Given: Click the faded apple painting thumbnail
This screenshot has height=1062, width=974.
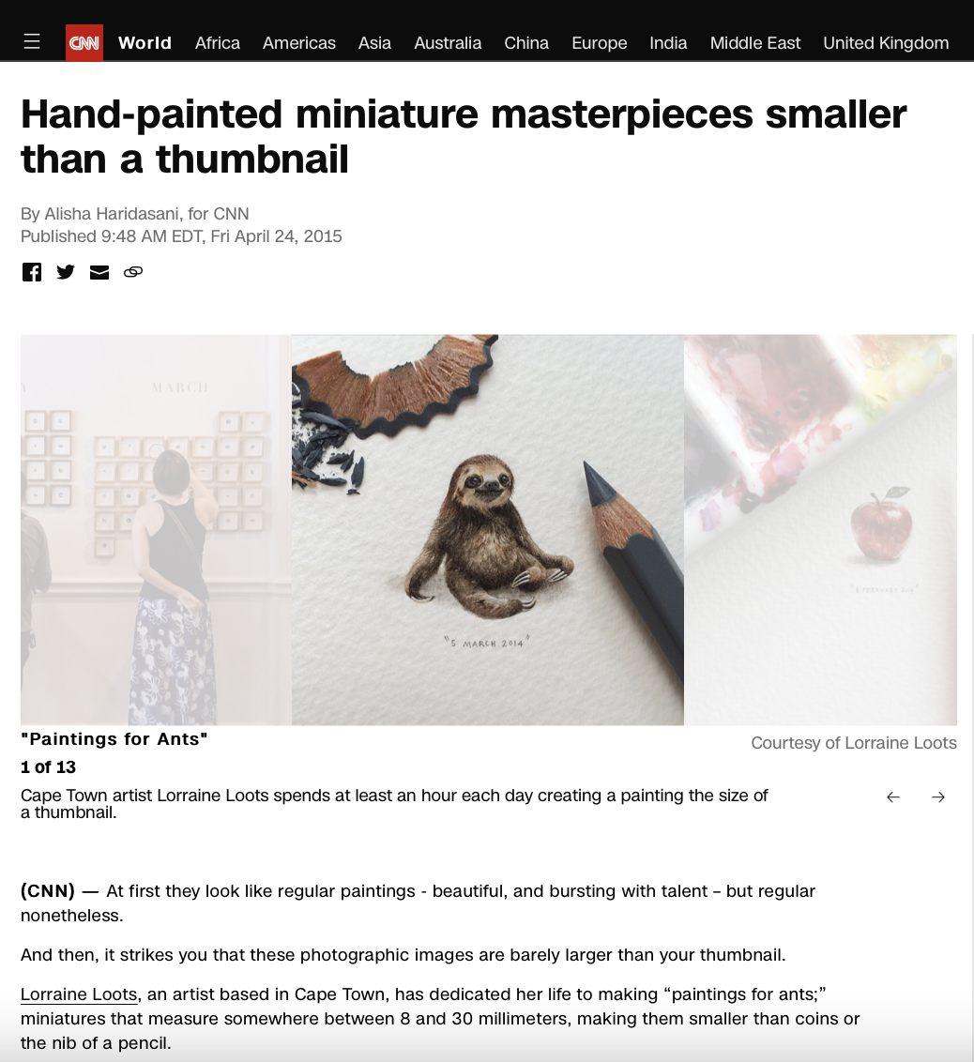Looking at the screenshot, I should (x=820, y=530).
